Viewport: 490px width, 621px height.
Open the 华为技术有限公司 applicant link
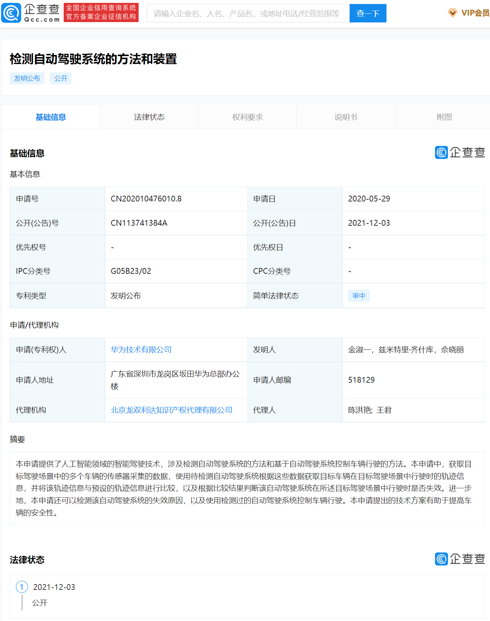coord(141,350)
